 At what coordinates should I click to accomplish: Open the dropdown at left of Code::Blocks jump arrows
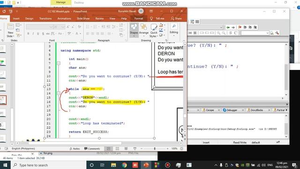pyautogui.click(x=221, y=27)
